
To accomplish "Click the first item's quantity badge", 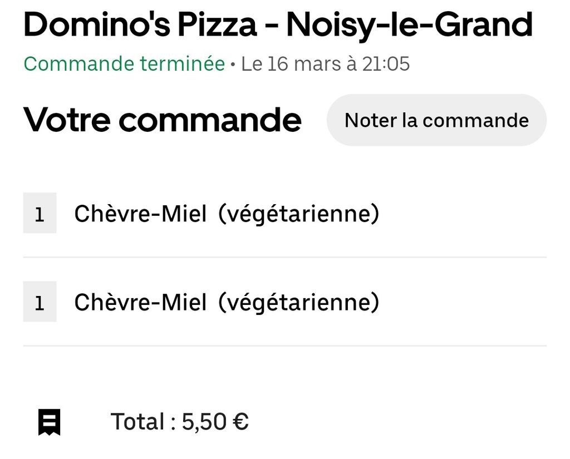I will (40, 213).
